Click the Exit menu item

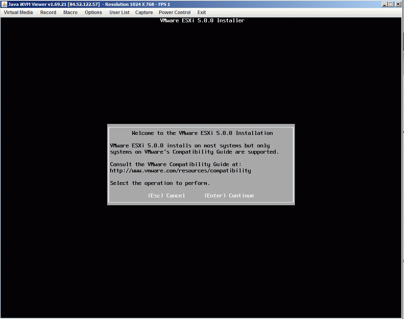tap(201, 13)
